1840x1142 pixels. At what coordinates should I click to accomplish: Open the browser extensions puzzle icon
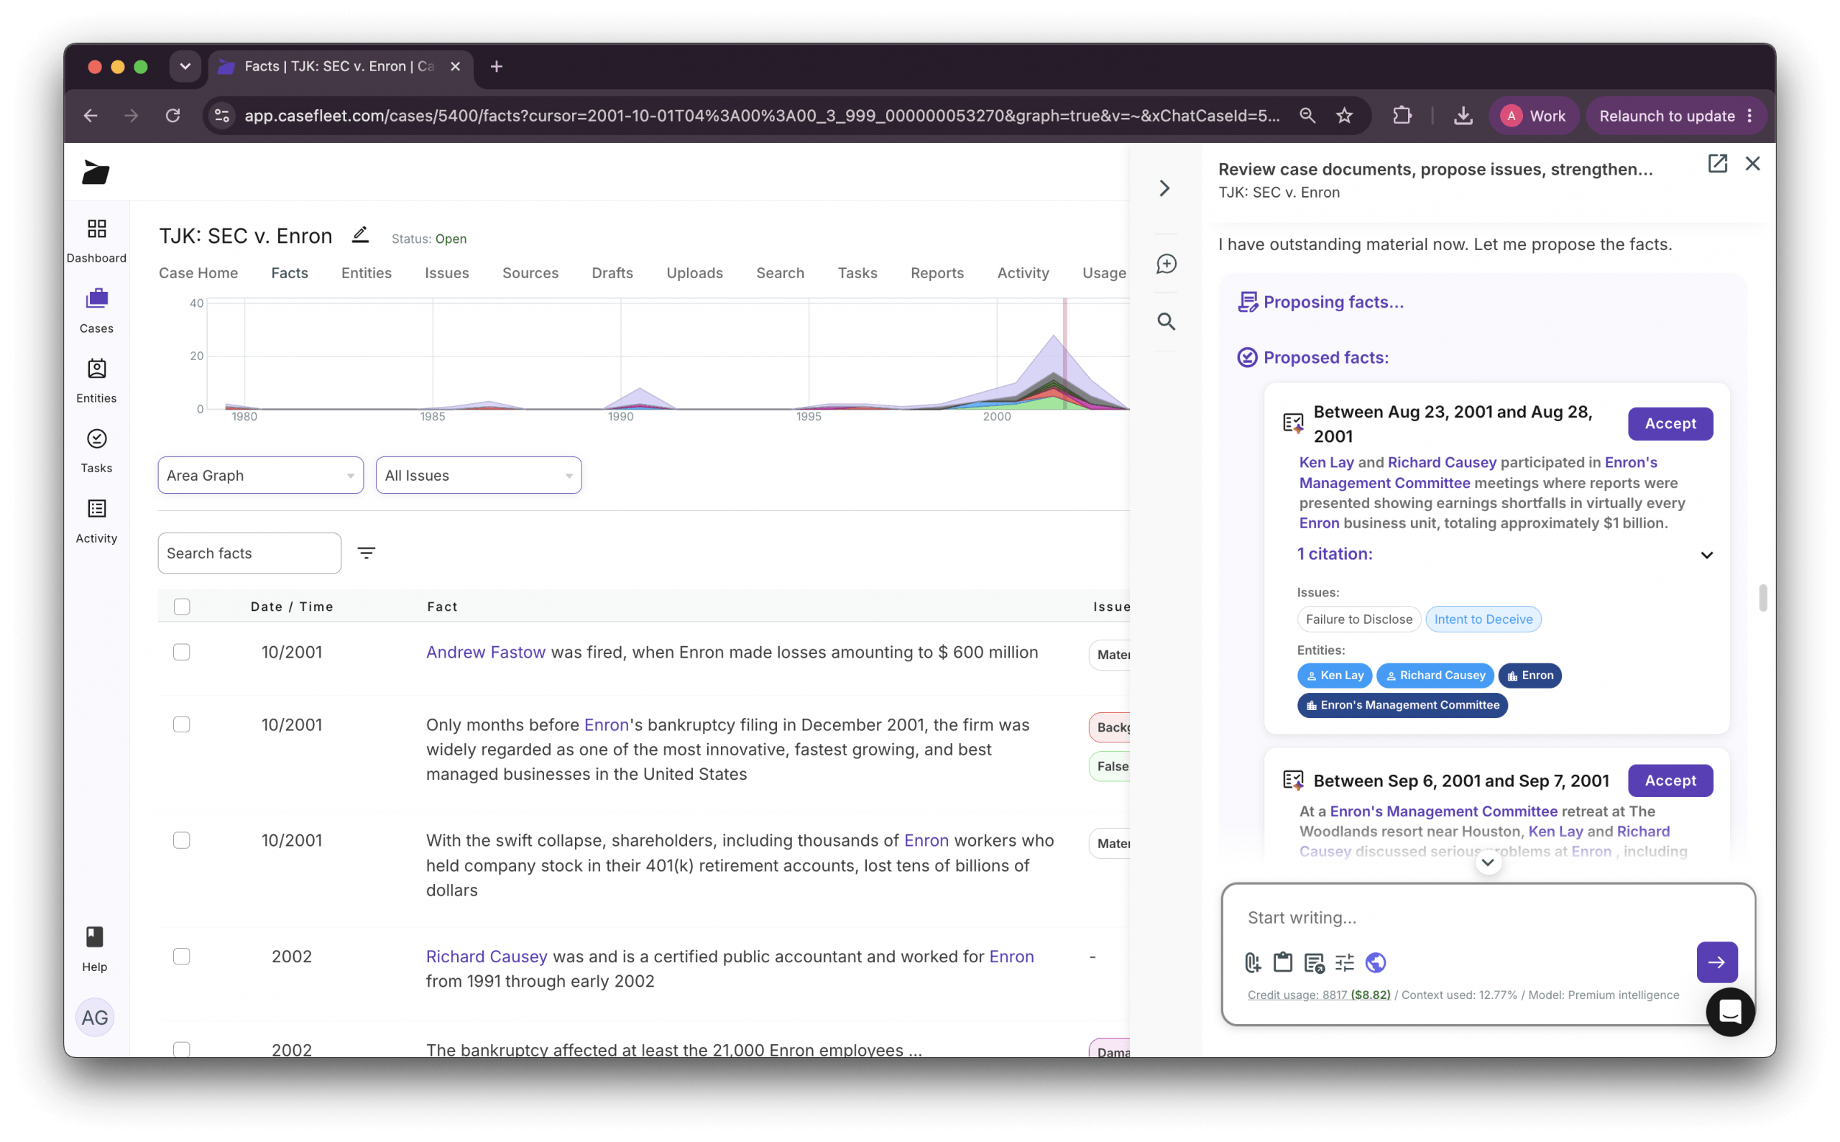coord(1402,116)
